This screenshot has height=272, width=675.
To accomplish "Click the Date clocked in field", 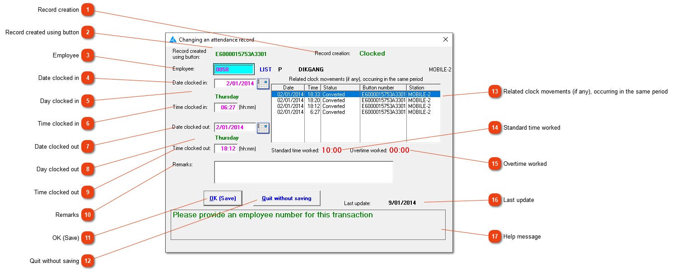I will (235, 84).
